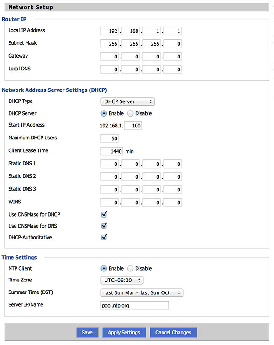
Task: Click the Static DNS 1 second octet field
Action: (x=131, y=164)
